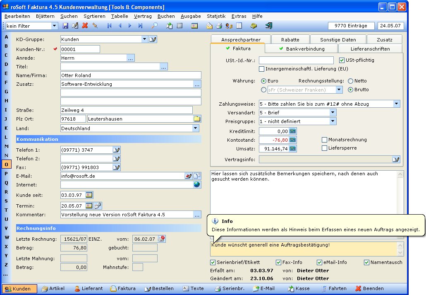
Task: Click into the USt.-Id.-Nr. input field
Action: click(x=296, y=60)
